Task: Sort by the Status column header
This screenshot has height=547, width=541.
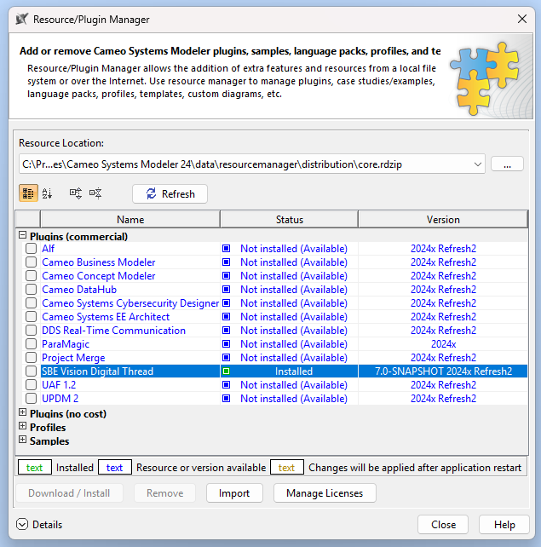Action: (x=289, y=220)
